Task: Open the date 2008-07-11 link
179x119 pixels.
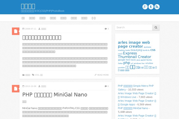Action: 31,29
